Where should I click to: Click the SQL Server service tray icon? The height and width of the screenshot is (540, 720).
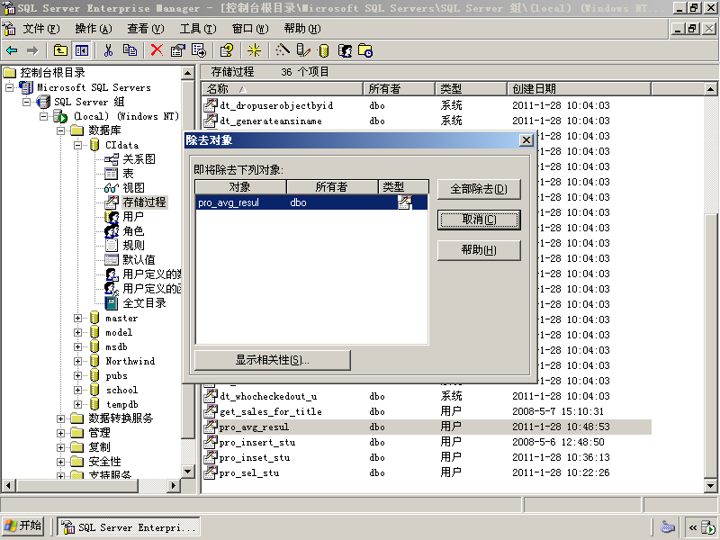(708, 527)
